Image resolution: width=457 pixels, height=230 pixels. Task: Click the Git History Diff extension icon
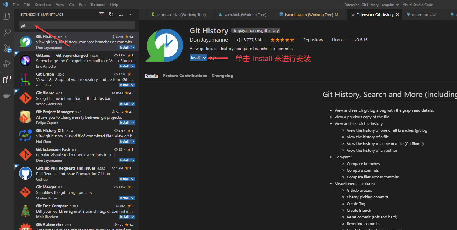[x=26, y=136]
